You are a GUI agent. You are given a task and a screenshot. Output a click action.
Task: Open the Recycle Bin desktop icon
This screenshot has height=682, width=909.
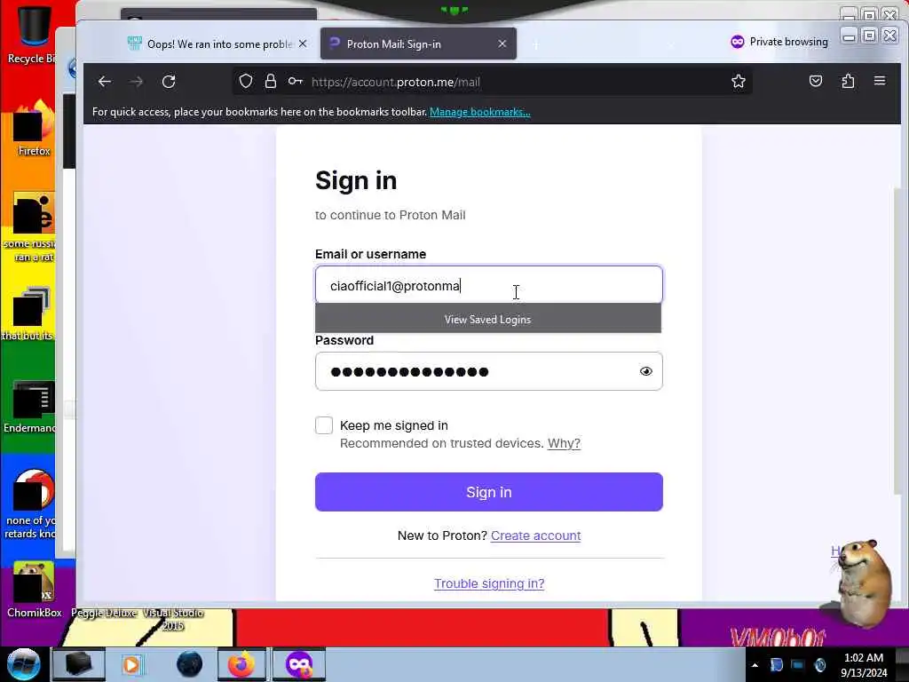[x=32, y=33]
